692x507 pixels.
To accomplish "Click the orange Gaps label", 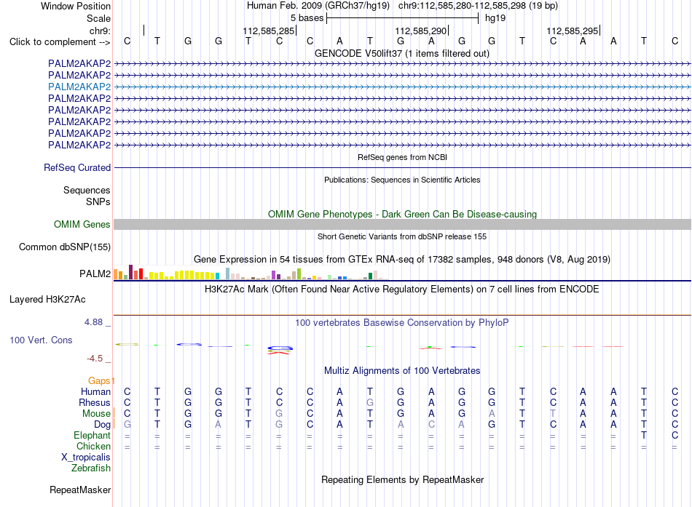I will [99, 380].
